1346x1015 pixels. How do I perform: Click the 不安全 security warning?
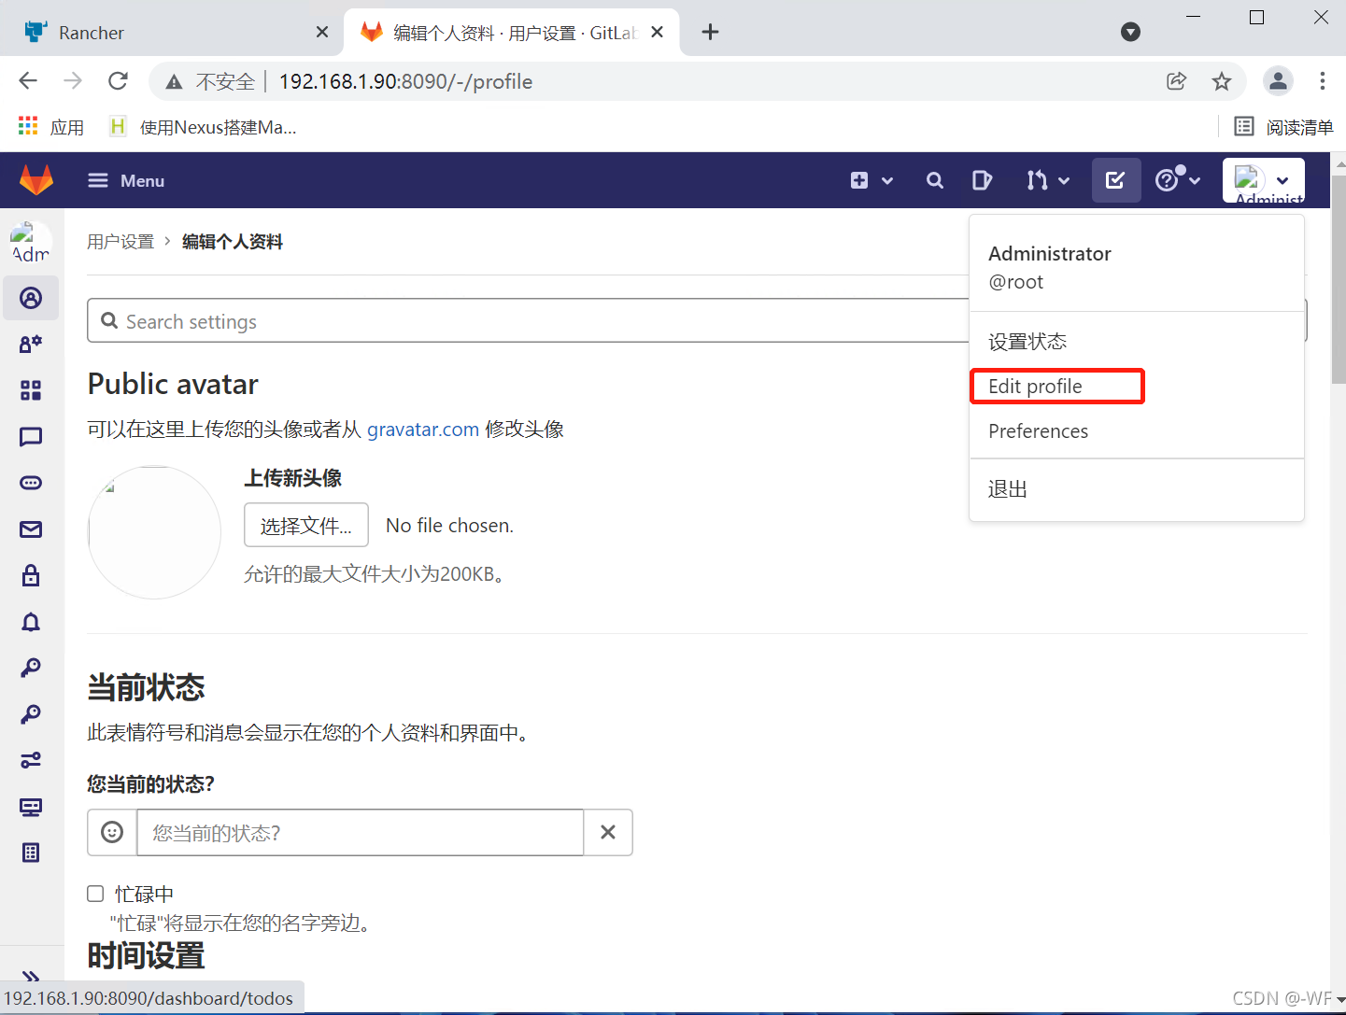pos(211,82)
